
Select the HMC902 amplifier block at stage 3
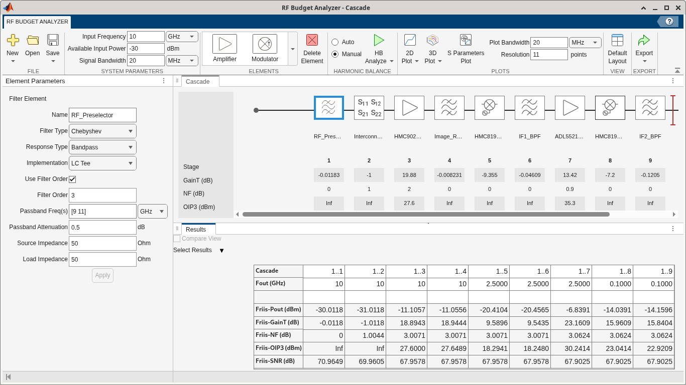[x=409, y=108]
